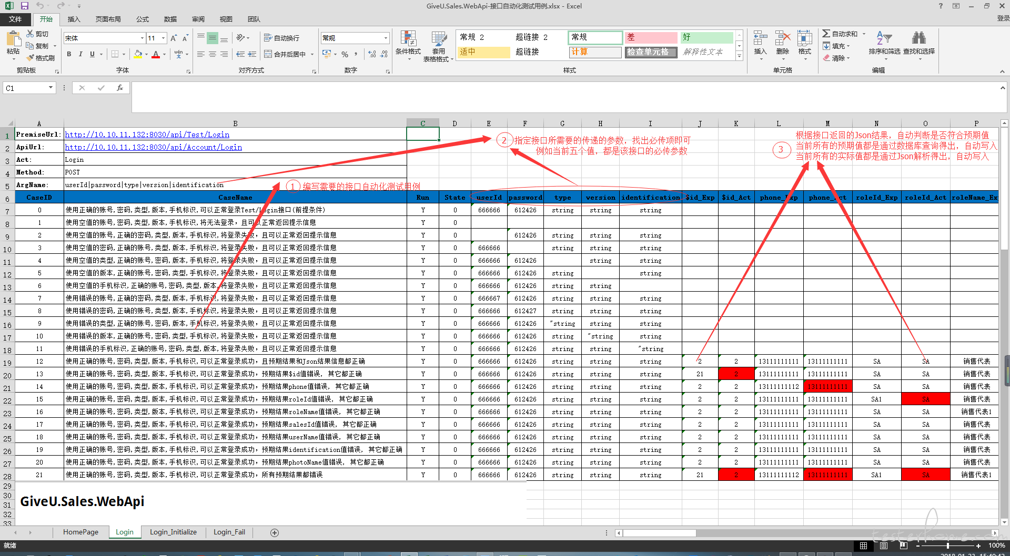The height and width of the screenshot is (556, 1010).
Task: Apply the 好 (Good) green cell style
Action: tap(706, 37)
